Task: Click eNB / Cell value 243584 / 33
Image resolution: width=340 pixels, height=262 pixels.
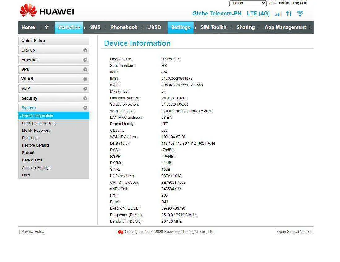Action: tap(171, 189)
